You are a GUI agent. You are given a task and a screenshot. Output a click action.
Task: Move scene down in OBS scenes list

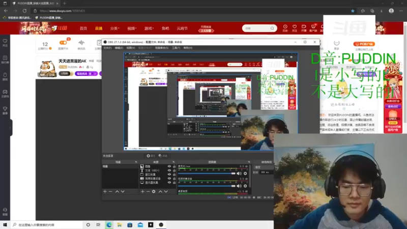(123, 192)
